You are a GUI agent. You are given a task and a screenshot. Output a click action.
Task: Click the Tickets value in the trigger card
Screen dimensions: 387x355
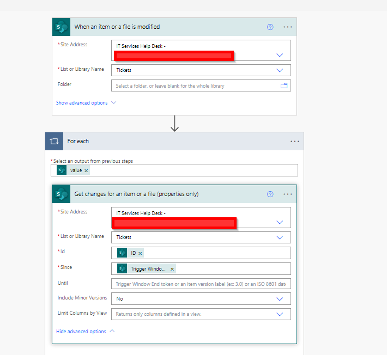124,70
